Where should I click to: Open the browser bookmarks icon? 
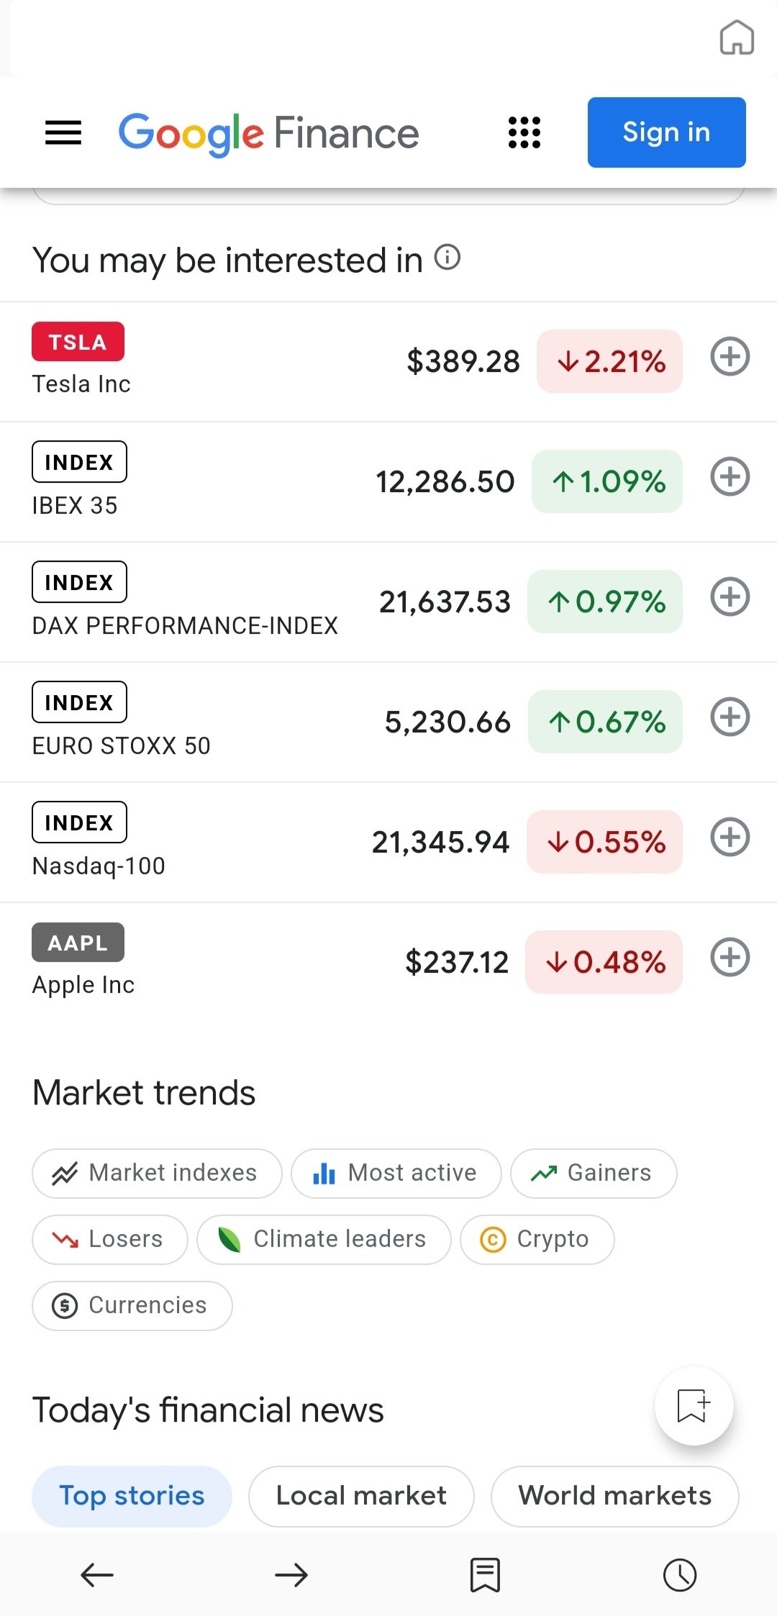(x=485, y=1575)
